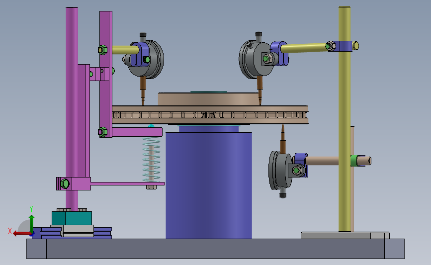Select the ventilated brake disc rotor edge
Image resolution: width=431 pixels, height=265 pixels.
(x=210, y=115)
